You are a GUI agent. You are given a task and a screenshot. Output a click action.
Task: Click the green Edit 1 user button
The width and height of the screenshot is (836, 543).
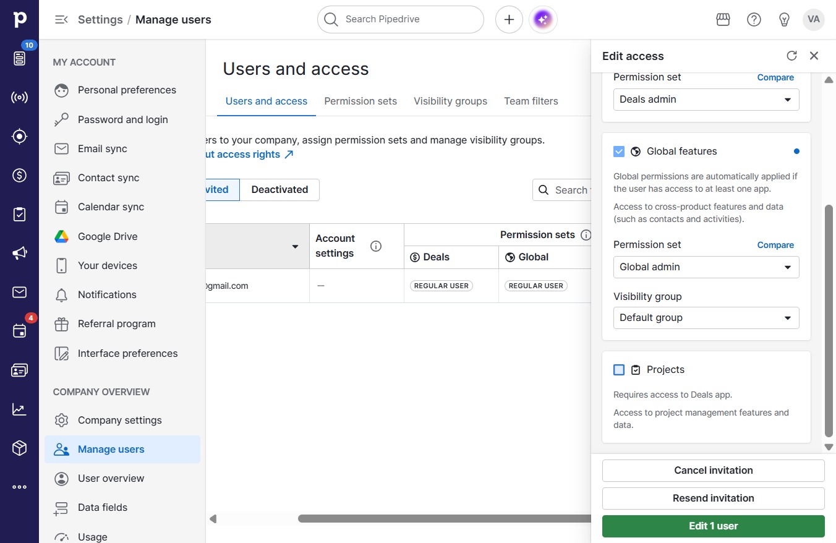714,526
